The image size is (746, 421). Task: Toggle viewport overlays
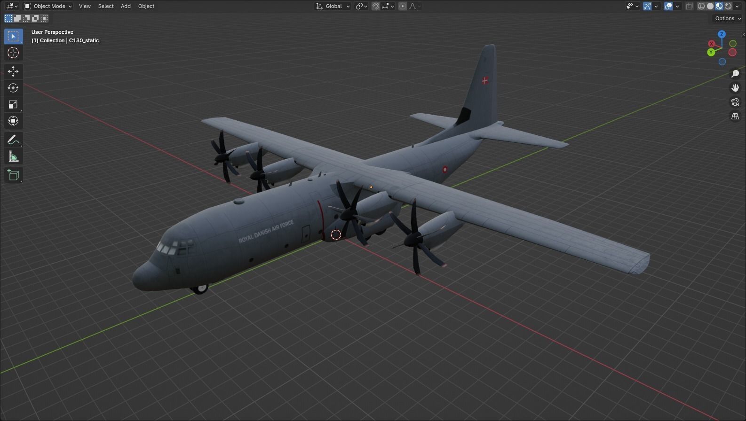pyautogui.click(x=668, y=6)
